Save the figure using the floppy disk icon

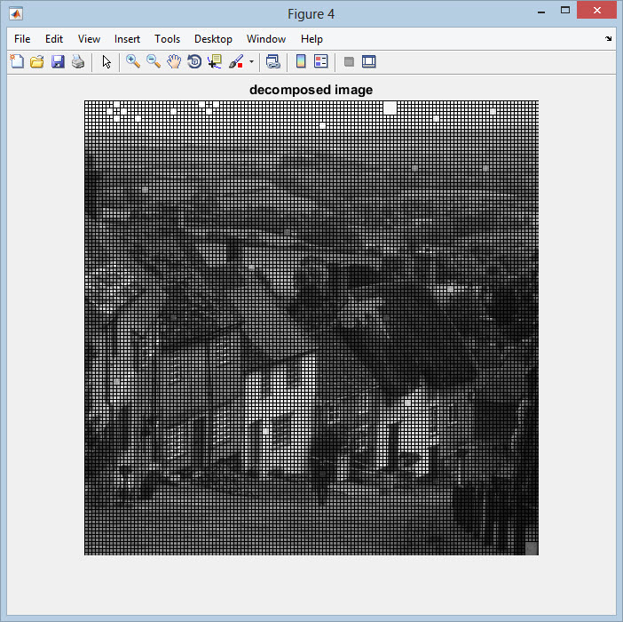(x=58, y=61)
